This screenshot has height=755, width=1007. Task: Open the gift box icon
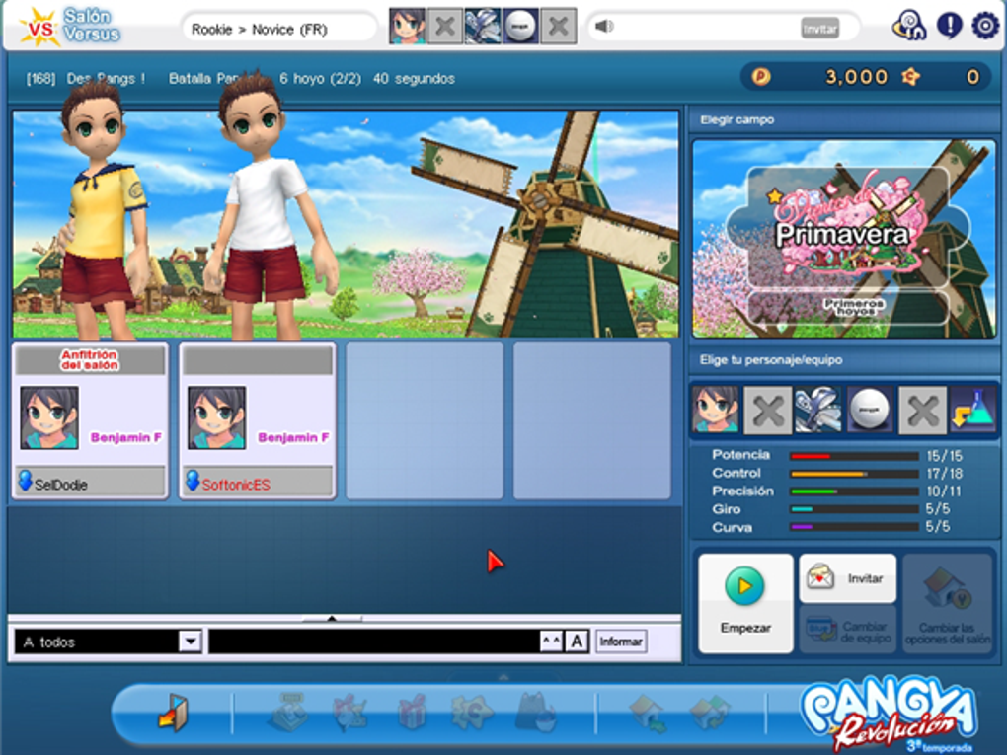413,712
